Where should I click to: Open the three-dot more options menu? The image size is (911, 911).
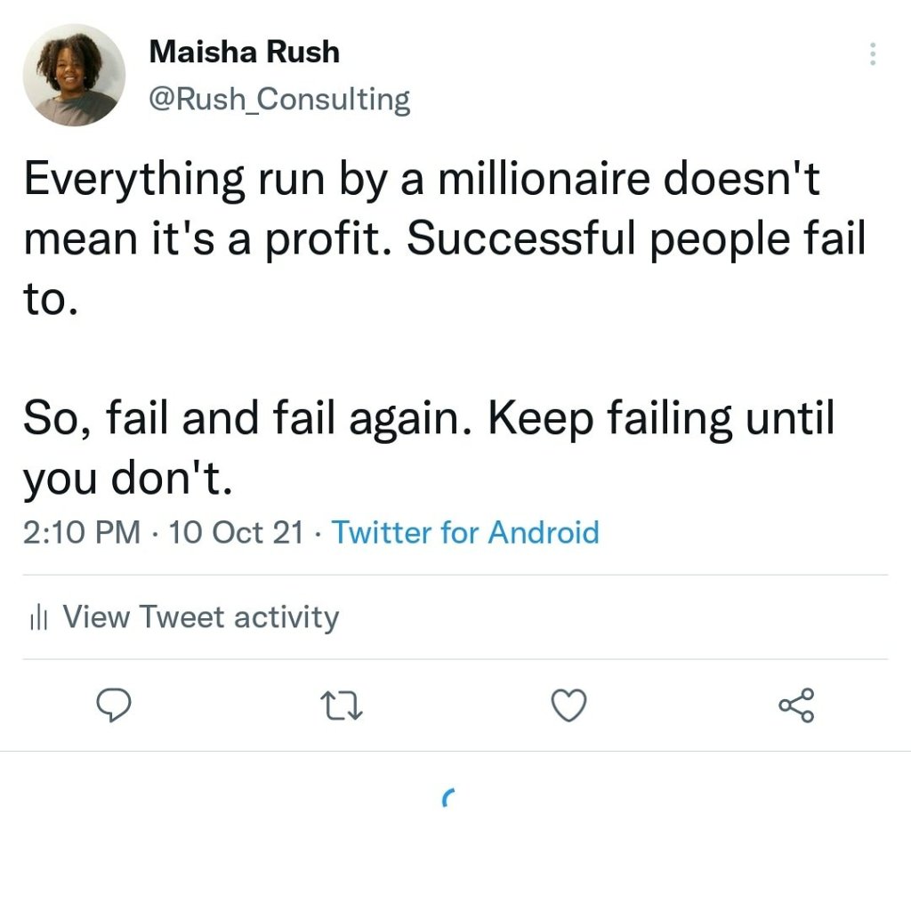pos(873,55)
